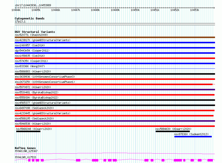222x163 pixels.
Task: Click esv2673250 (1000GenomesConsortiumPhase1) label
Action: [x=45, y=82]
